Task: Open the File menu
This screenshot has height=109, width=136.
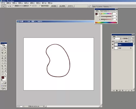Action: click(3, 3)
